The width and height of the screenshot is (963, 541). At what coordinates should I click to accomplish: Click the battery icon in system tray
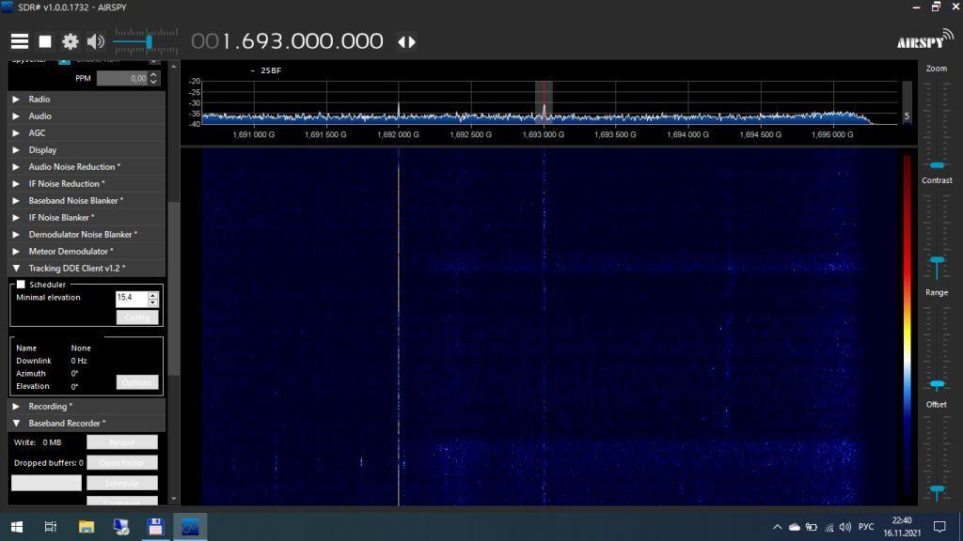(812, 527)
